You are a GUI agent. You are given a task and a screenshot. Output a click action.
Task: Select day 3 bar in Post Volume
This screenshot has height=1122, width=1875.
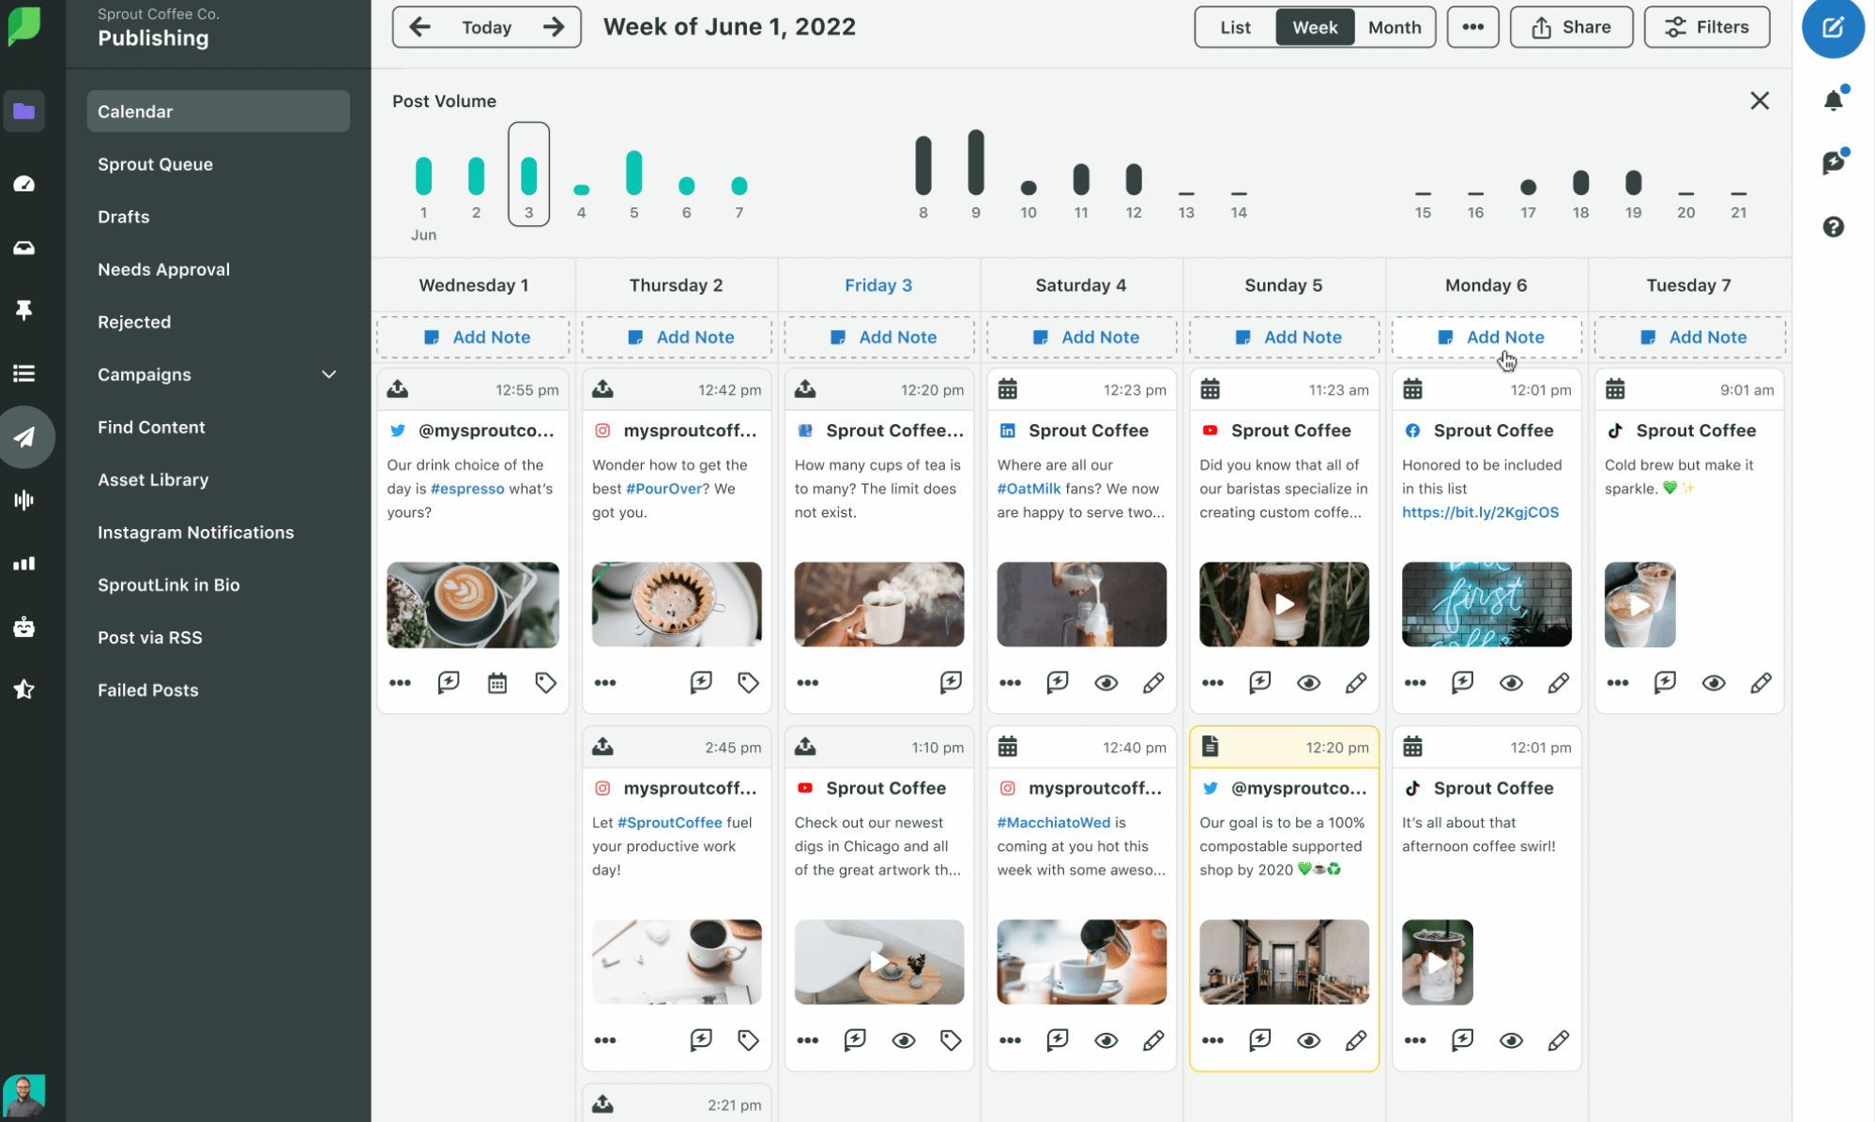528,174
